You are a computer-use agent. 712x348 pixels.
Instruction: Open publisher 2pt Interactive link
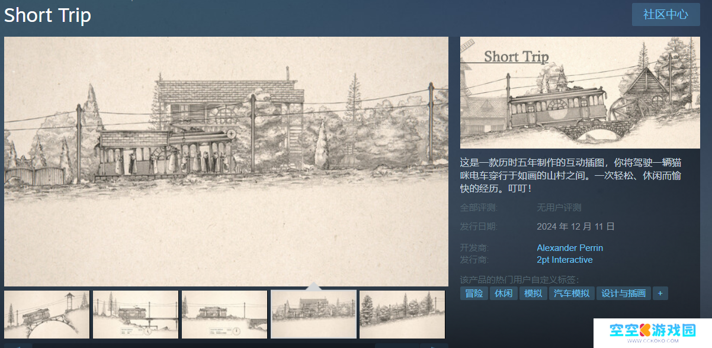565,260
